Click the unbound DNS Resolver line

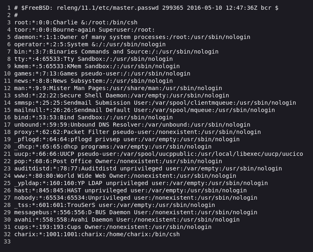(x=132, y=125)
